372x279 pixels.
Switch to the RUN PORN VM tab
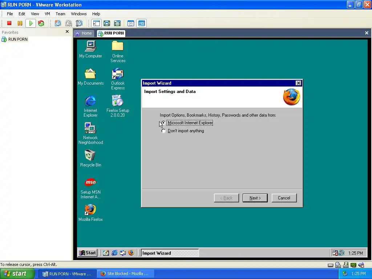[111, 33]
